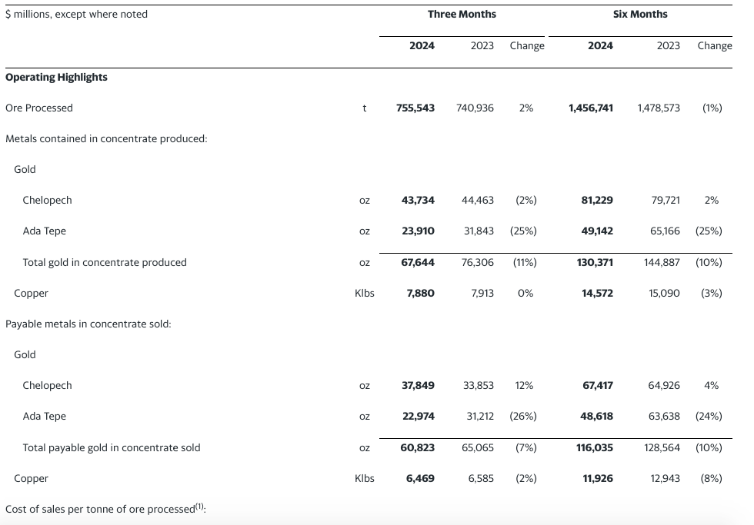Click the Three Months column header
Image resolution: width=754 pixels, height=525 pixels.
point(462,14)
